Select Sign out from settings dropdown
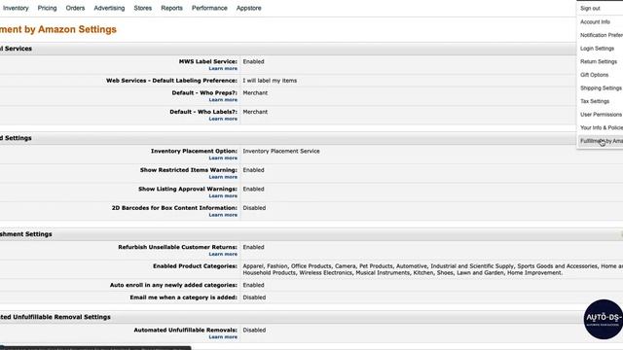The image size is (623, 350). coord(590,9)
